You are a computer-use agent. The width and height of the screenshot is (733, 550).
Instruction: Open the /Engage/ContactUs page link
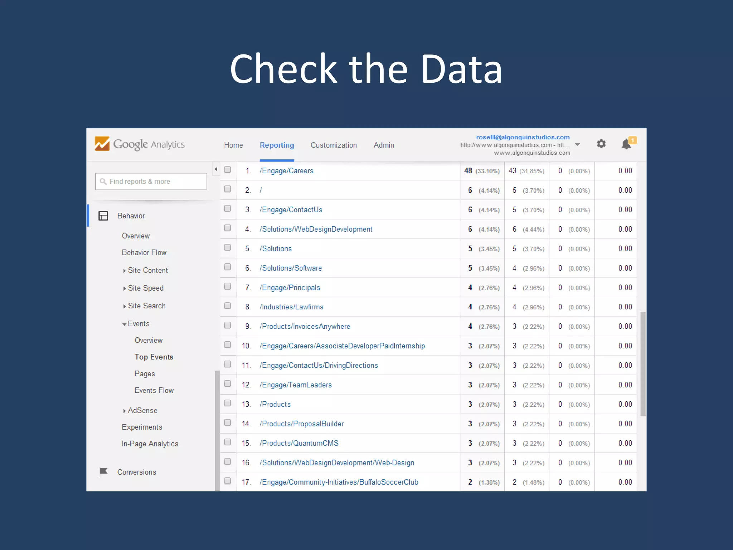[x=291, y=209]
